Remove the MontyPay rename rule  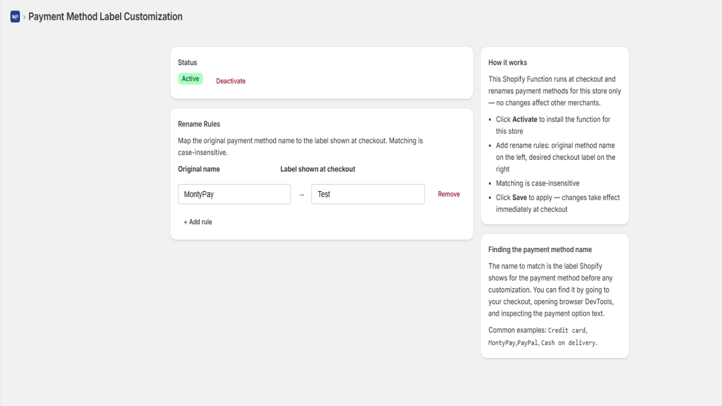(x=449, y=194)
